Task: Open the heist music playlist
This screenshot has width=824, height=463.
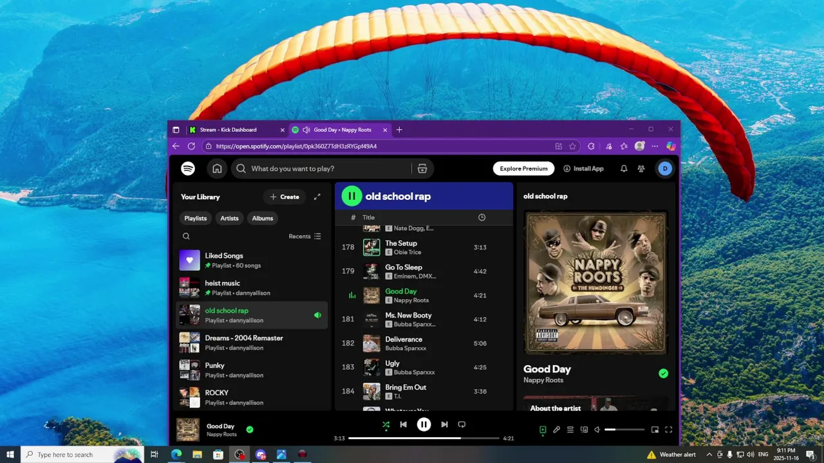Action: pos(252,287)
